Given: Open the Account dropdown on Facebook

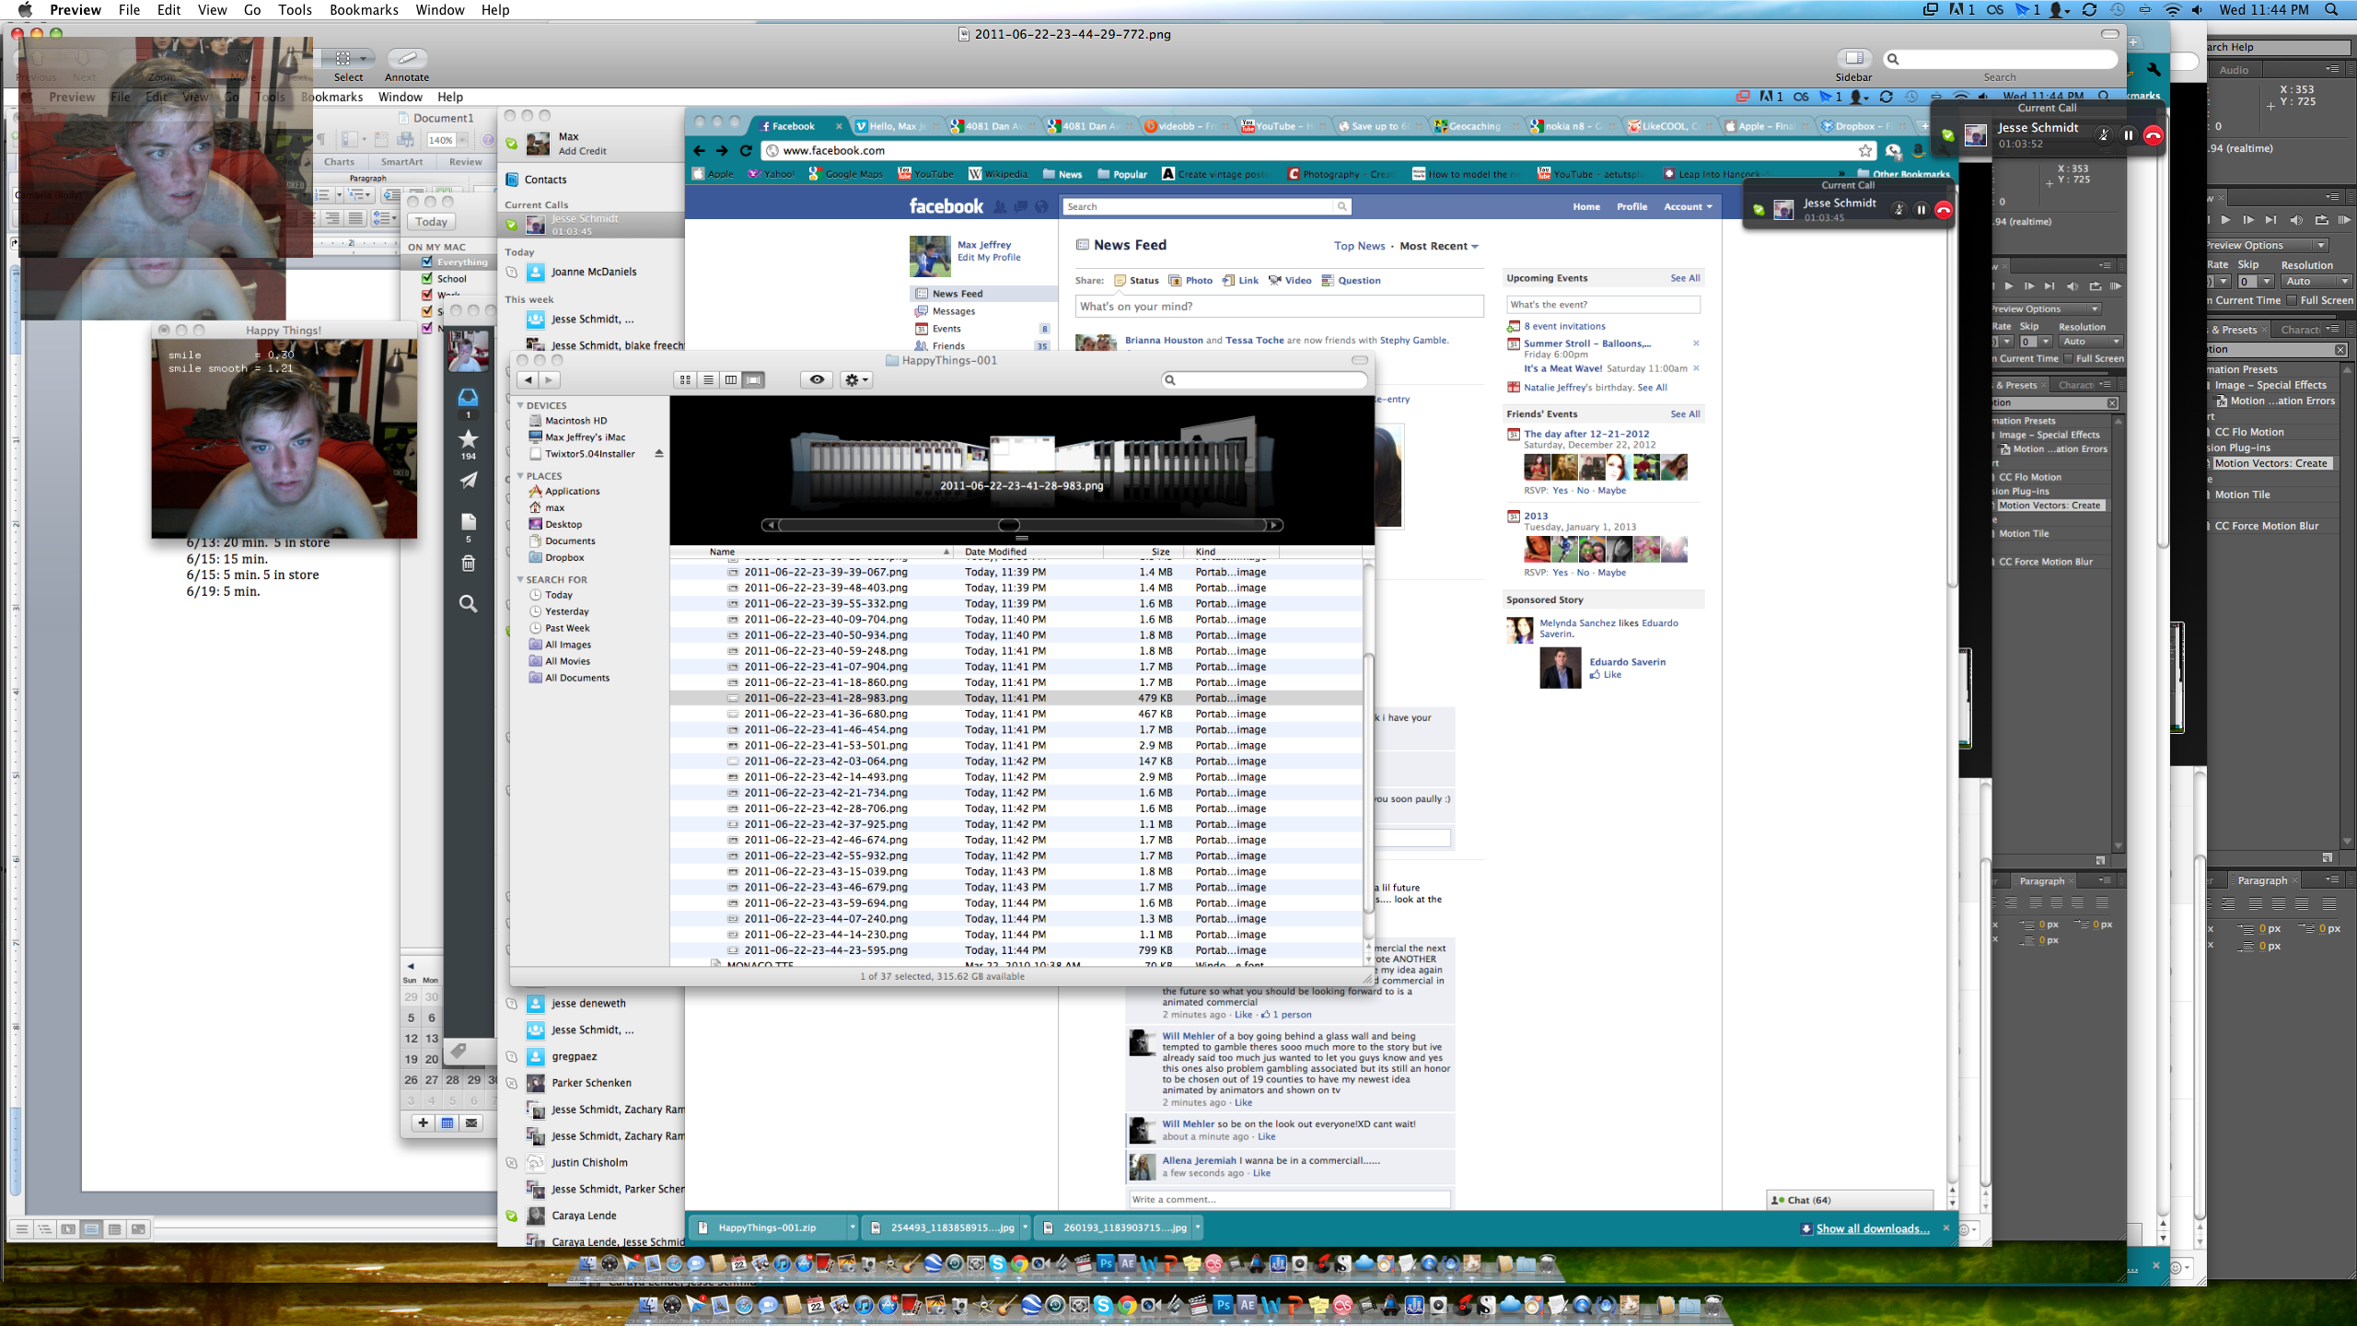Looking at the screenshot, I should [1688, 206].
